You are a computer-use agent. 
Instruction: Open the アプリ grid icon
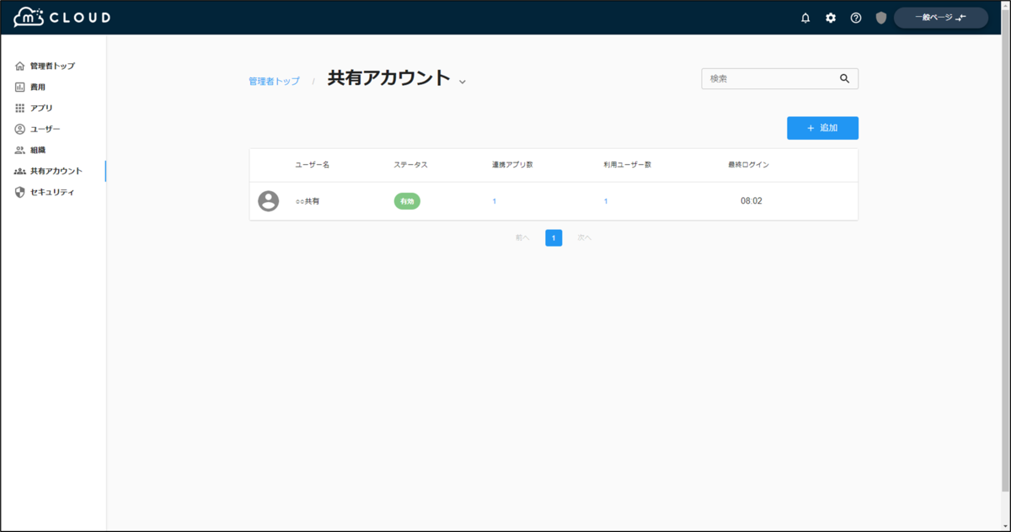click(19, 108)
